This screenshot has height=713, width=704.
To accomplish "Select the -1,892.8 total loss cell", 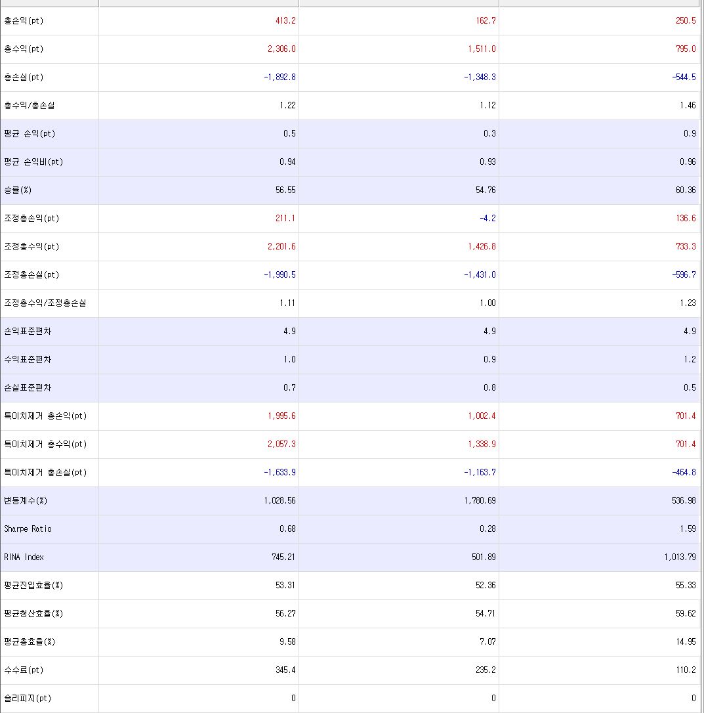I will [280, 77].
